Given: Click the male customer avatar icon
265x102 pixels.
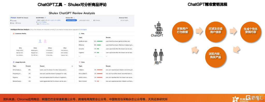Looking at the screenshot, I should coord(40,41).
